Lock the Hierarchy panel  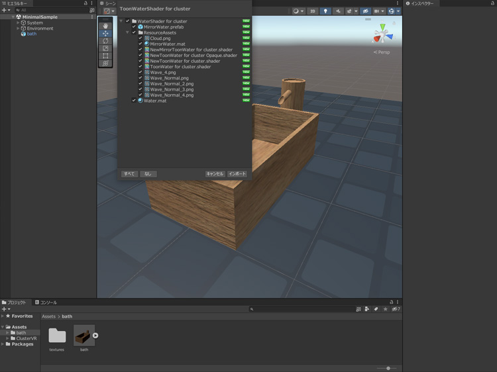85,3
